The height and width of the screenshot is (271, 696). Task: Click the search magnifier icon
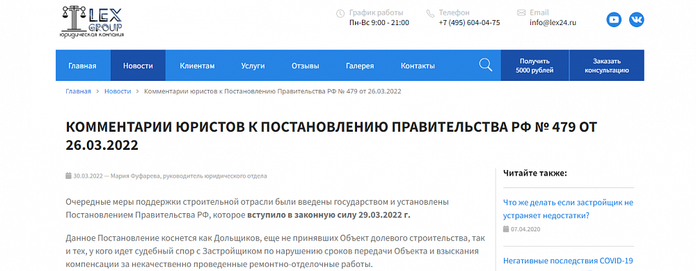tap(486, 65)
